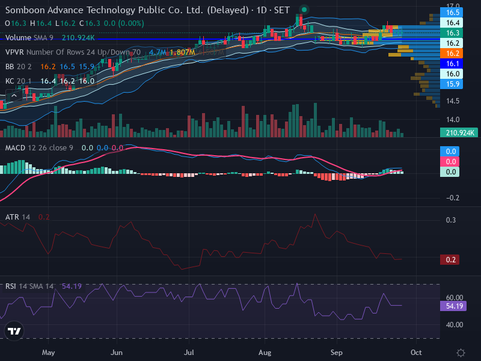Click the red 0.2 ATR axis label

tap(449, 260)
